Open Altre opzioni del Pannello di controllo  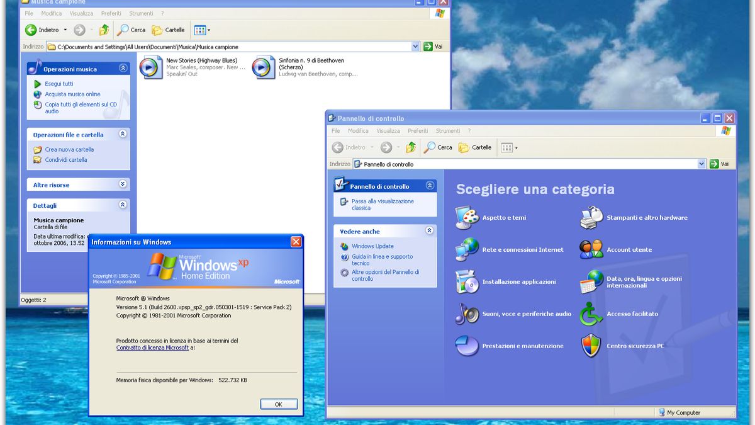tap(385, 275)
